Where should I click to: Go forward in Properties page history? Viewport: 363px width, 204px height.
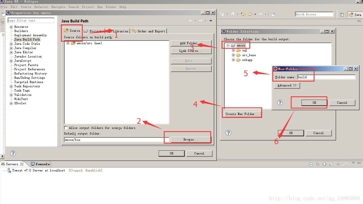pyautogui.click(x=200, y=21)
